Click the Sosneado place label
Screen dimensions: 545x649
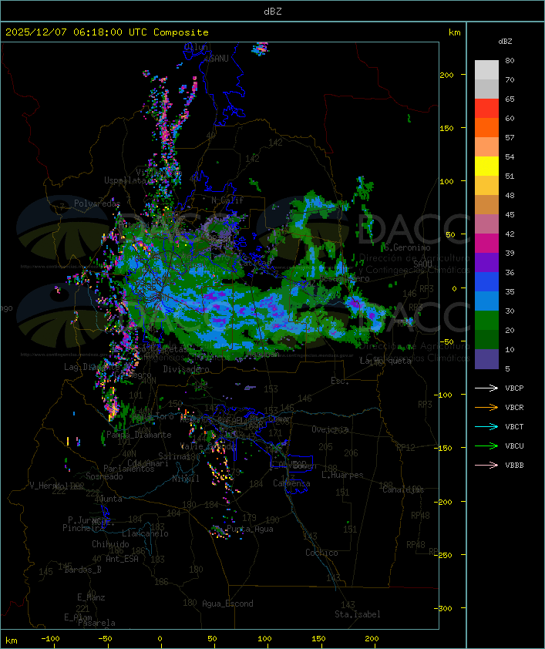104,476
